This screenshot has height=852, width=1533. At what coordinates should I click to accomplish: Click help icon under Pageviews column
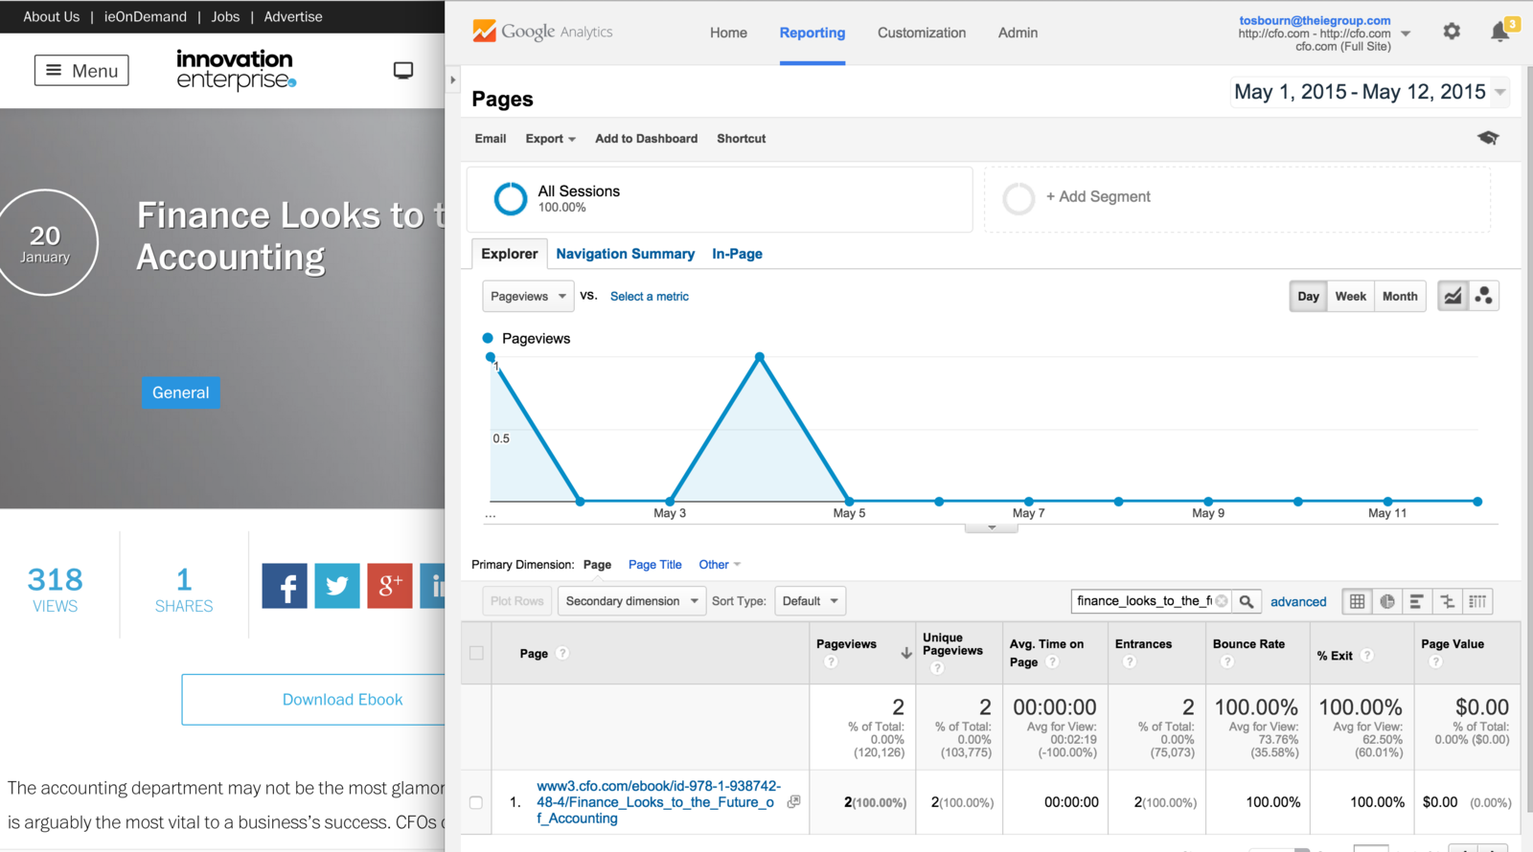[x=831, y=661]
